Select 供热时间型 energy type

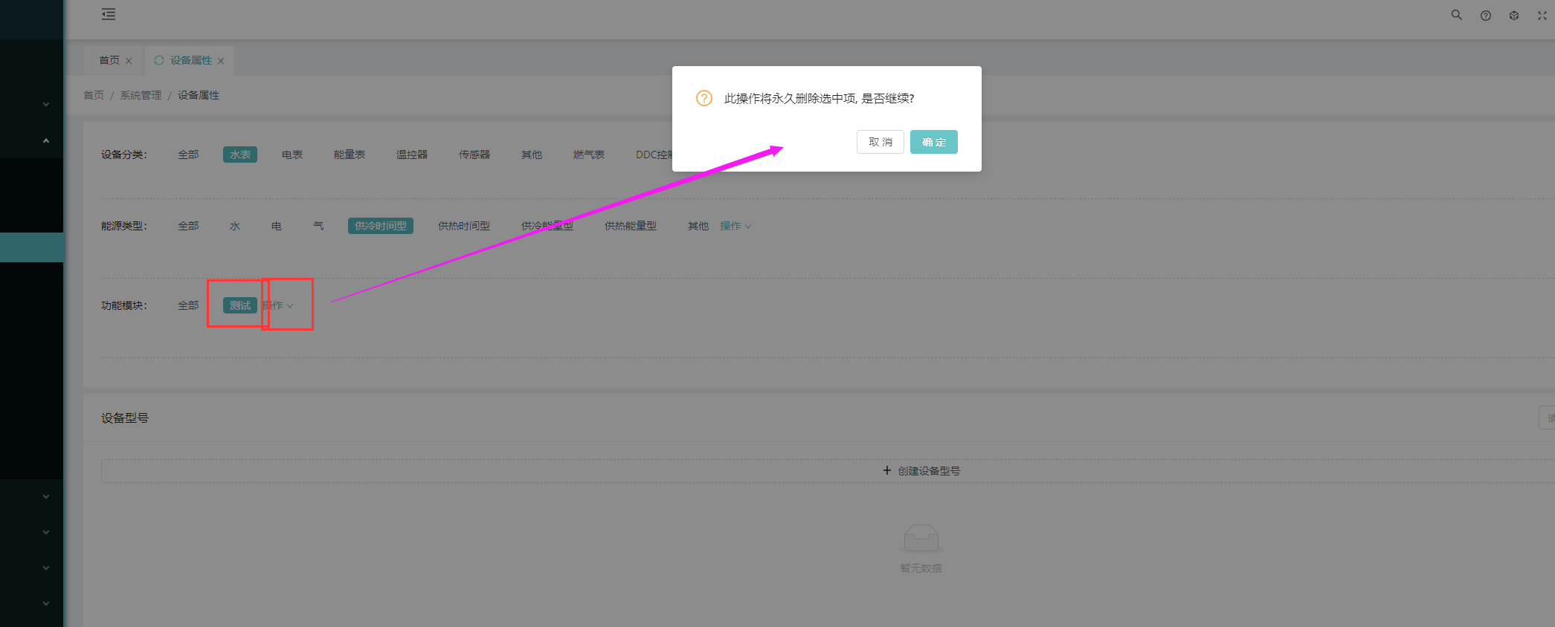(x=464, y=226)
